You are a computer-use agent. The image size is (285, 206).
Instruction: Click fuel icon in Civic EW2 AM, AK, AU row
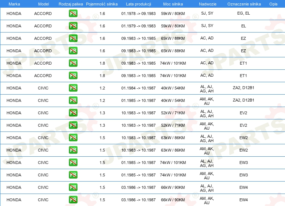(x=73, y=150)
